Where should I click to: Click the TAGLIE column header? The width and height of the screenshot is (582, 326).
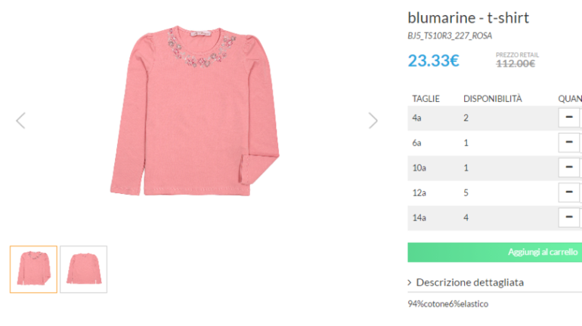coord(426,98)
